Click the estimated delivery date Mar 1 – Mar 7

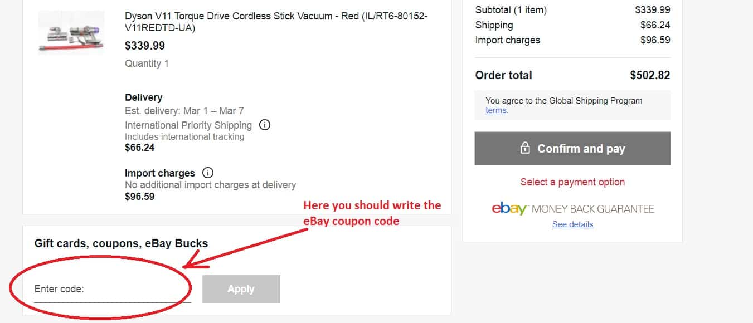184,110
